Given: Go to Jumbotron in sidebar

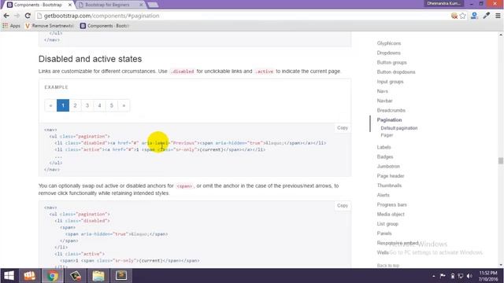Looking at the screenshot, I should point(388,167).
